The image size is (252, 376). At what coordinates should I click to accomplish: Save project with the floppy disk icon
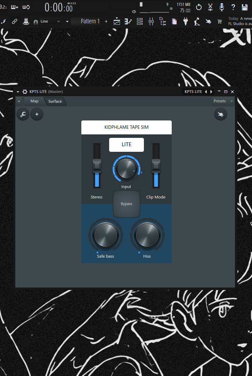tap(245, 7)
